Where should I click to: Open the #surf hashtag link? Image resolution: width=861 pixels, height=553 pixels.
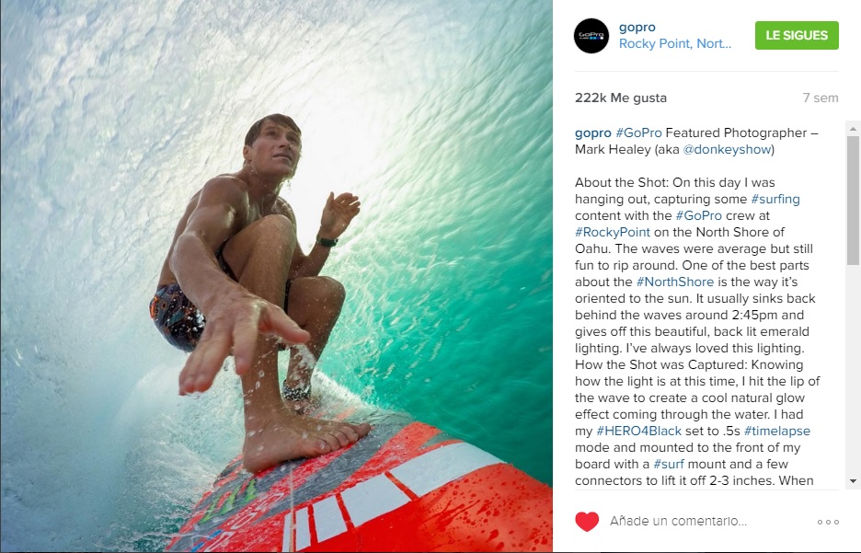click(x=668, y=464)
